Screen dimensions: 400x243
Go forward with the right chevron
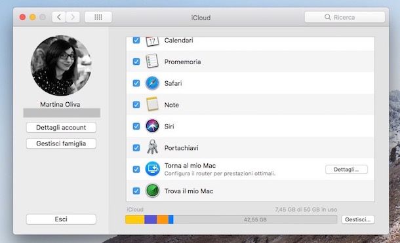click(73, 17)
